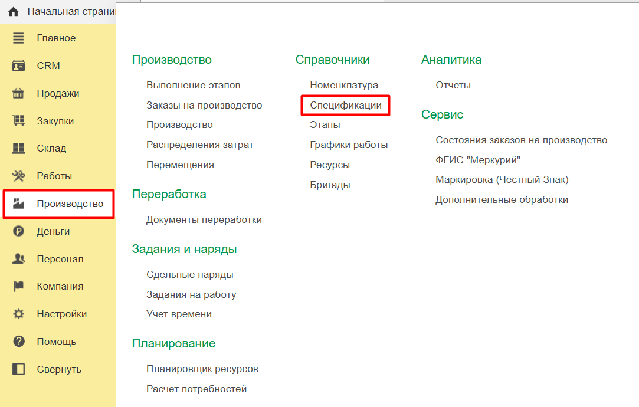Image resolution: width=639 pixels, height=407 pixels.
Task: Collapse the sidebar via Свернуть label
Action: 59,369
